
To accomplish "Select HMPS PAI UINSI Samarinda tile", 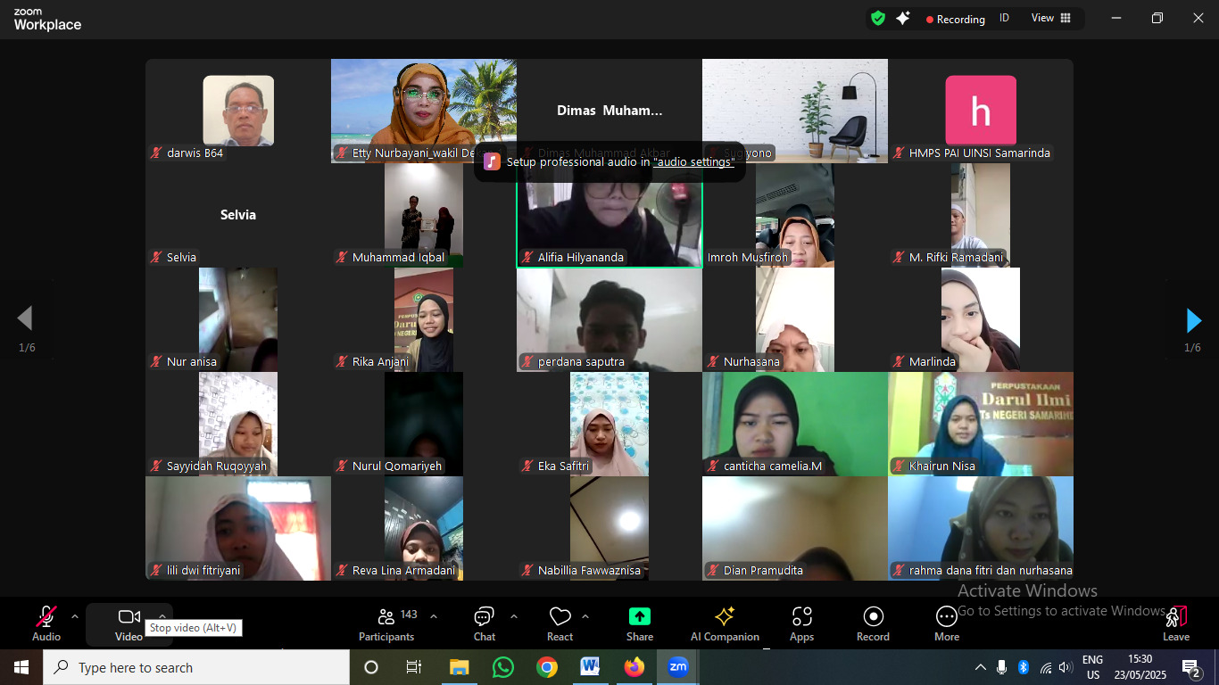I will tap(981, 111).
